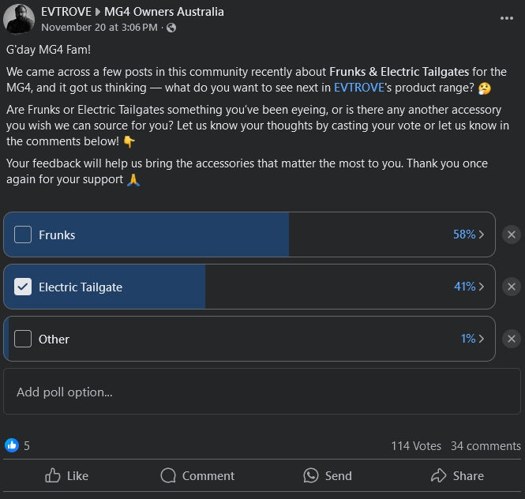Viewport: 525px width, 499px height.
Task: Tick the Other poll checkbox
Action: [x=23, y=339]
